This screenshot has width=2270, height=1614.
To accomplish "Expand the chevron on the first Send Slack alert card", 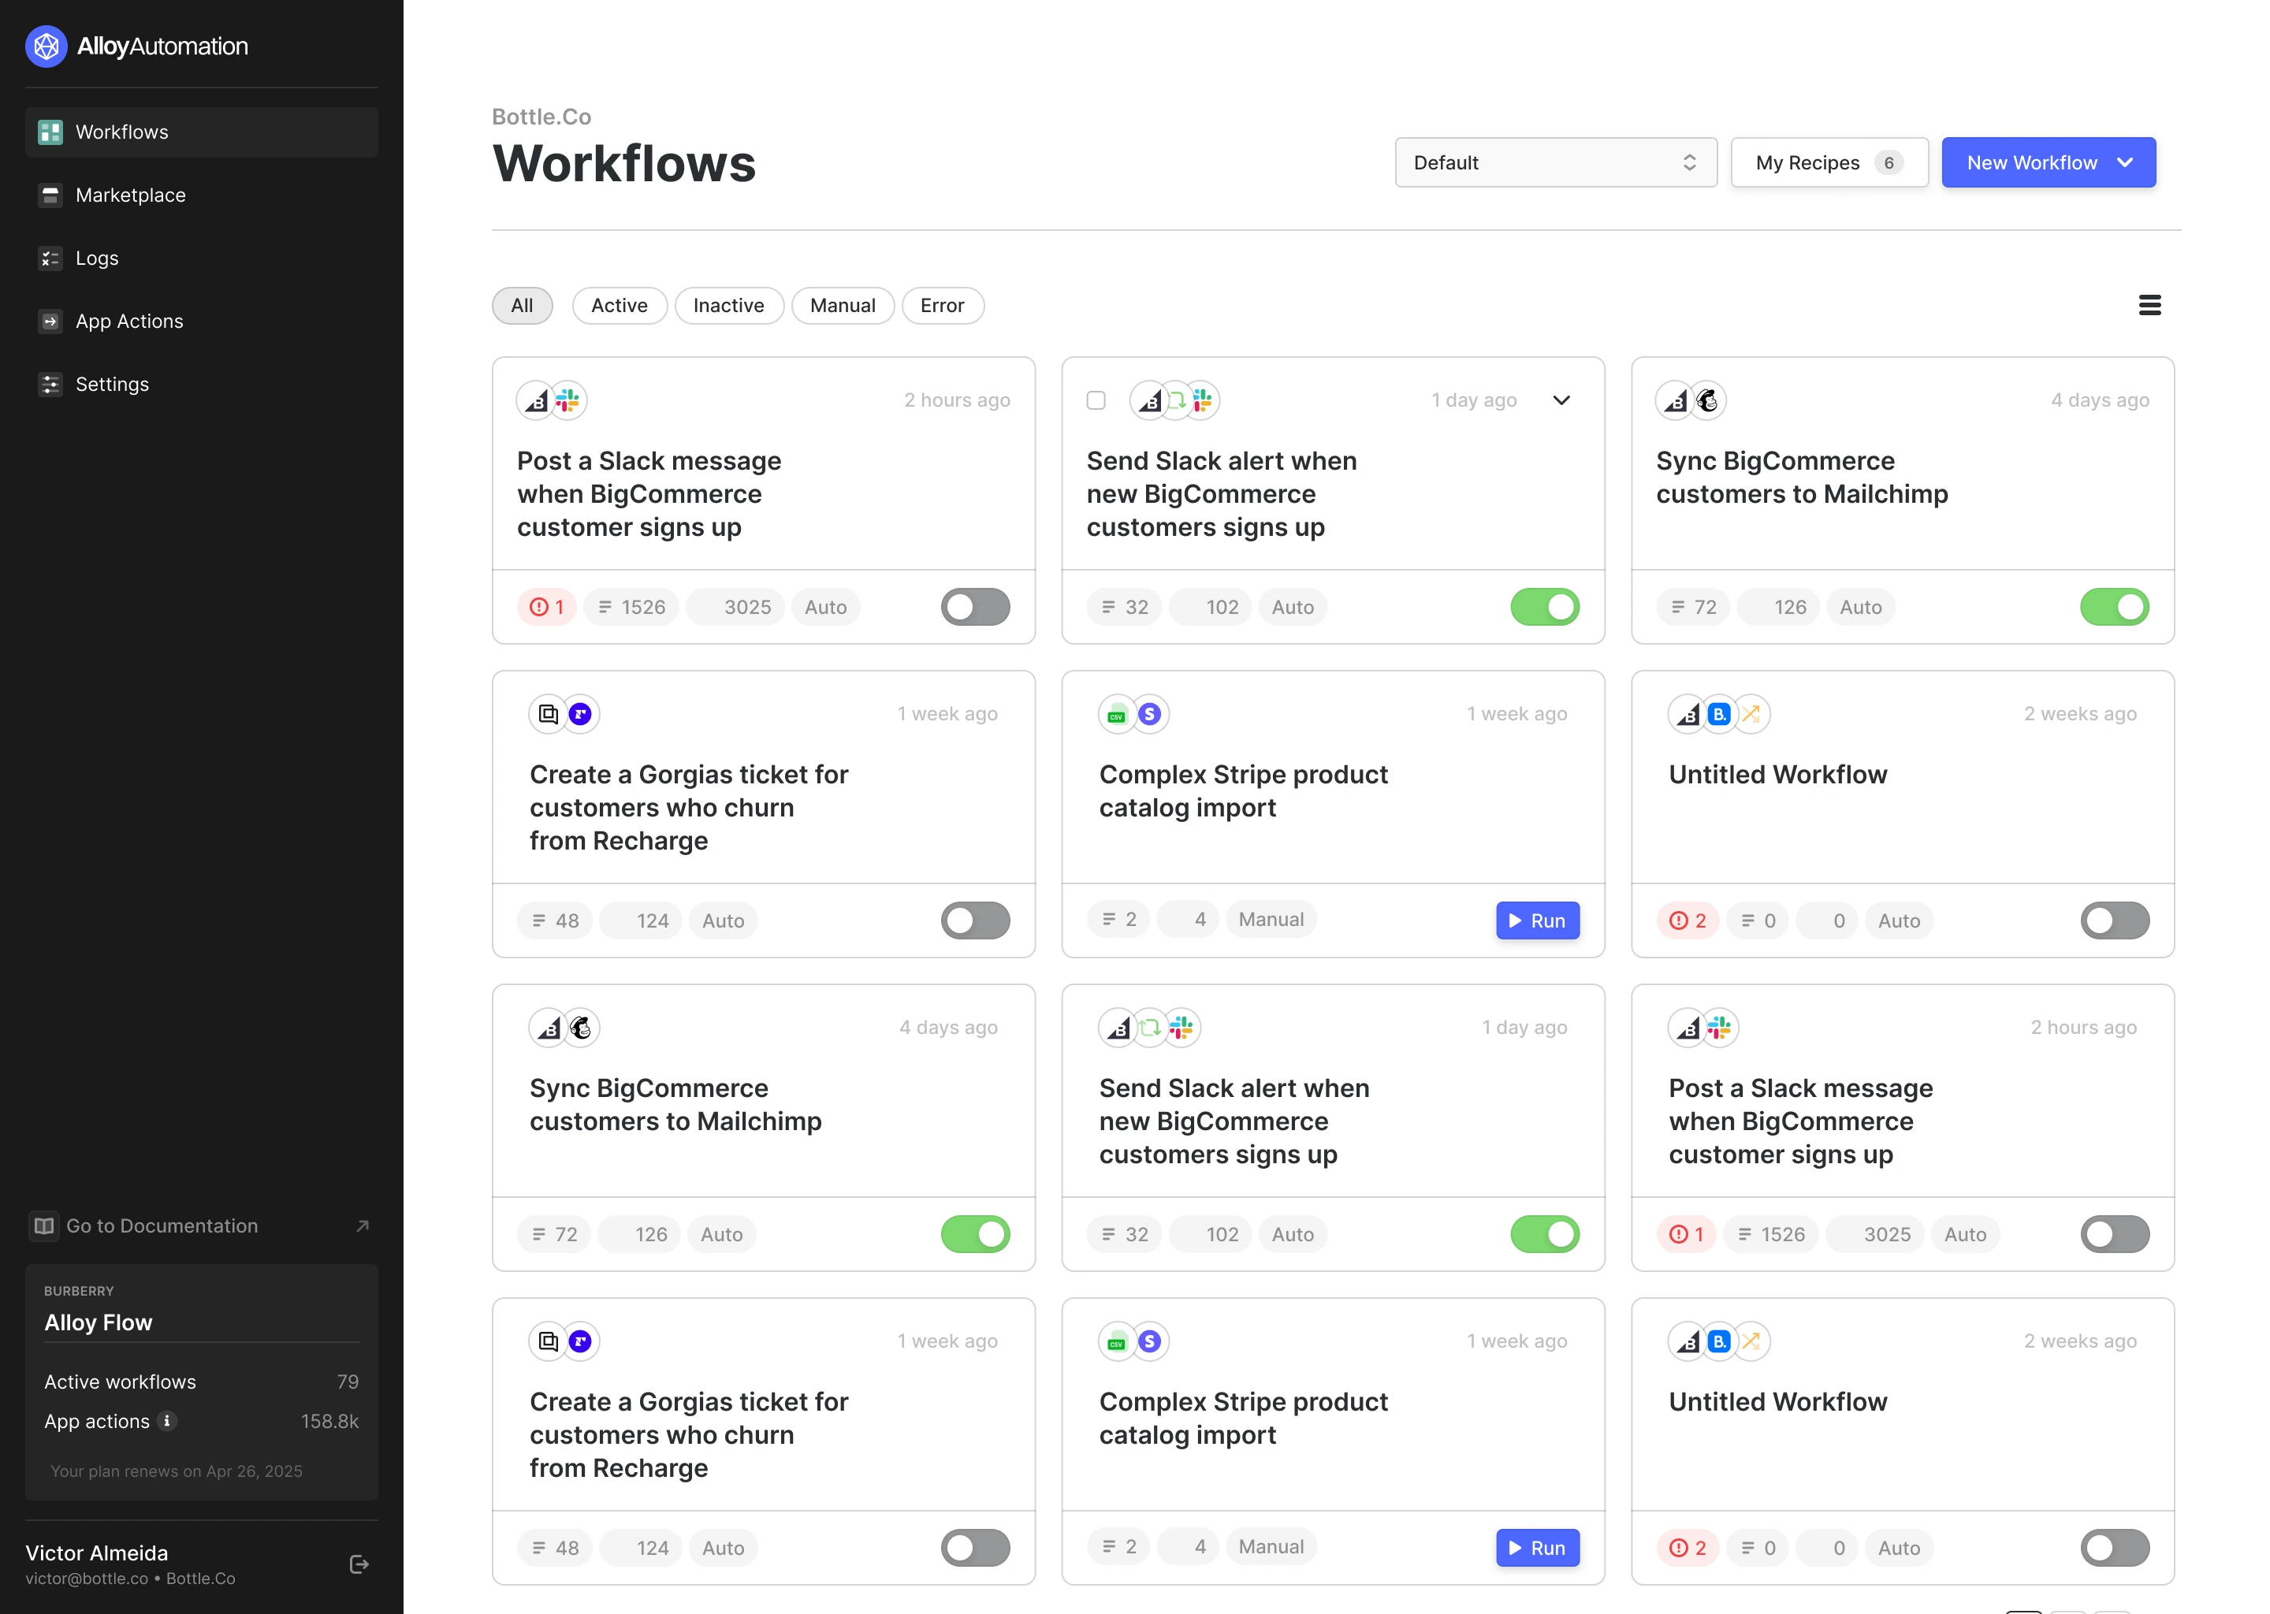I will pyautogui.click(x=1561, y=400).
